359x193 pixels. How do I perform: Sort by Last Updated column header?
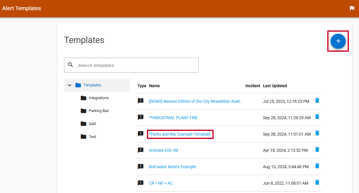pos(275,86)
